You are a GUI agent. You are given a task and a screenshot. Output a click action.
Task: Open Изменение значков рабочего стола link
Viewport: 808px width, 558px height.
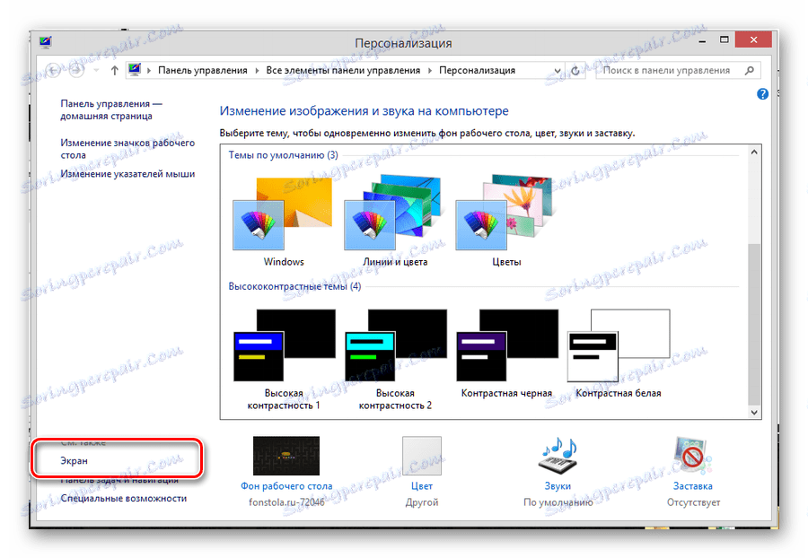[127, 149]
